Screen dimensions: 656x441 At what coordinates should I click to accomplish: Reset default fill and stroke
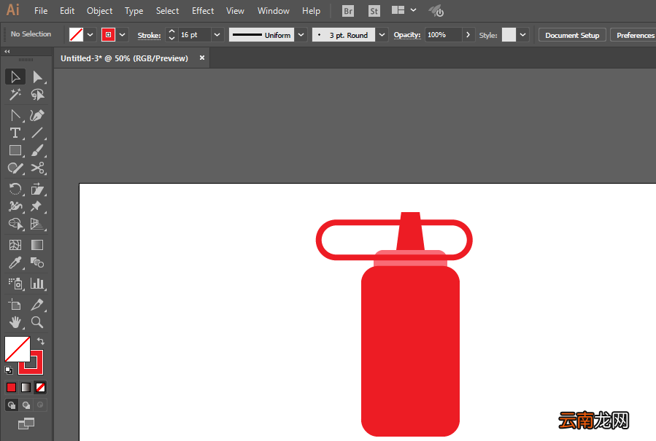click(8, 370)
